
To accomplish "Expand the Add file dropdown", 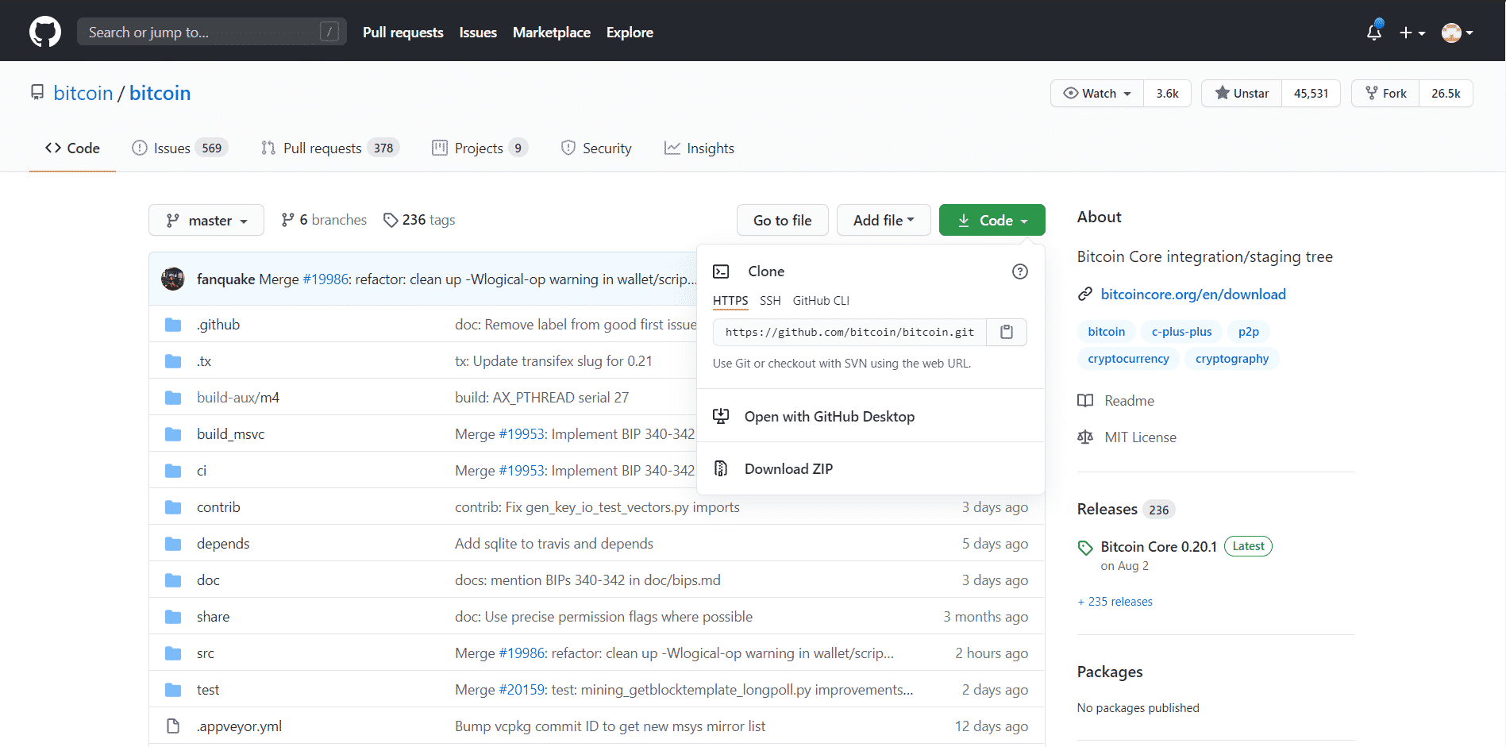I will [884, 220].
